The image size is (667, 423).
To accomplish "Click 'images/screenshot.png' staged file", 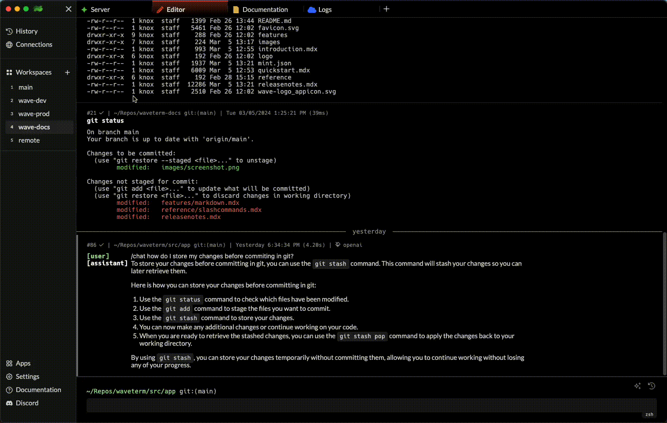I will [200, 167].
